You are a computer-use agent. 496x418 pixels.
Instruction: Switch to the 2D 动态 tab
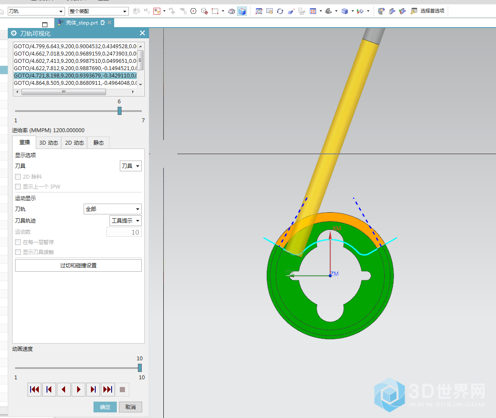tap(75, 143)
